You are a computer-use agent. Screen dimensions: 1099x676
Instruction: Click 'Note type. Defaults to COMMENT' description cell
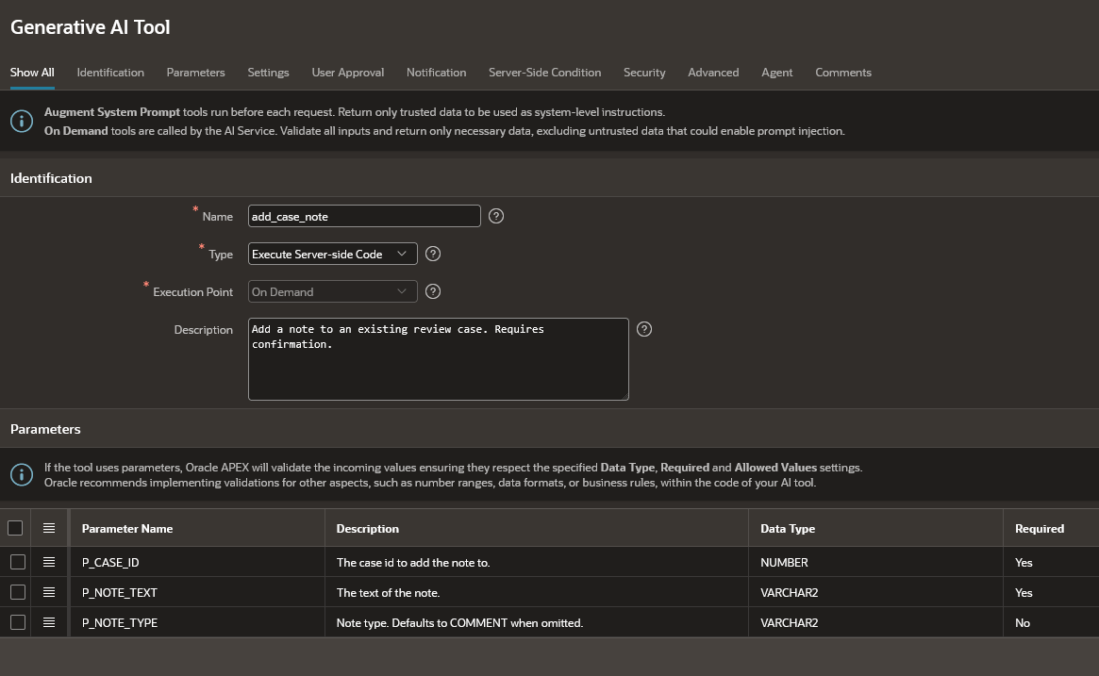(x=536, y=622)
